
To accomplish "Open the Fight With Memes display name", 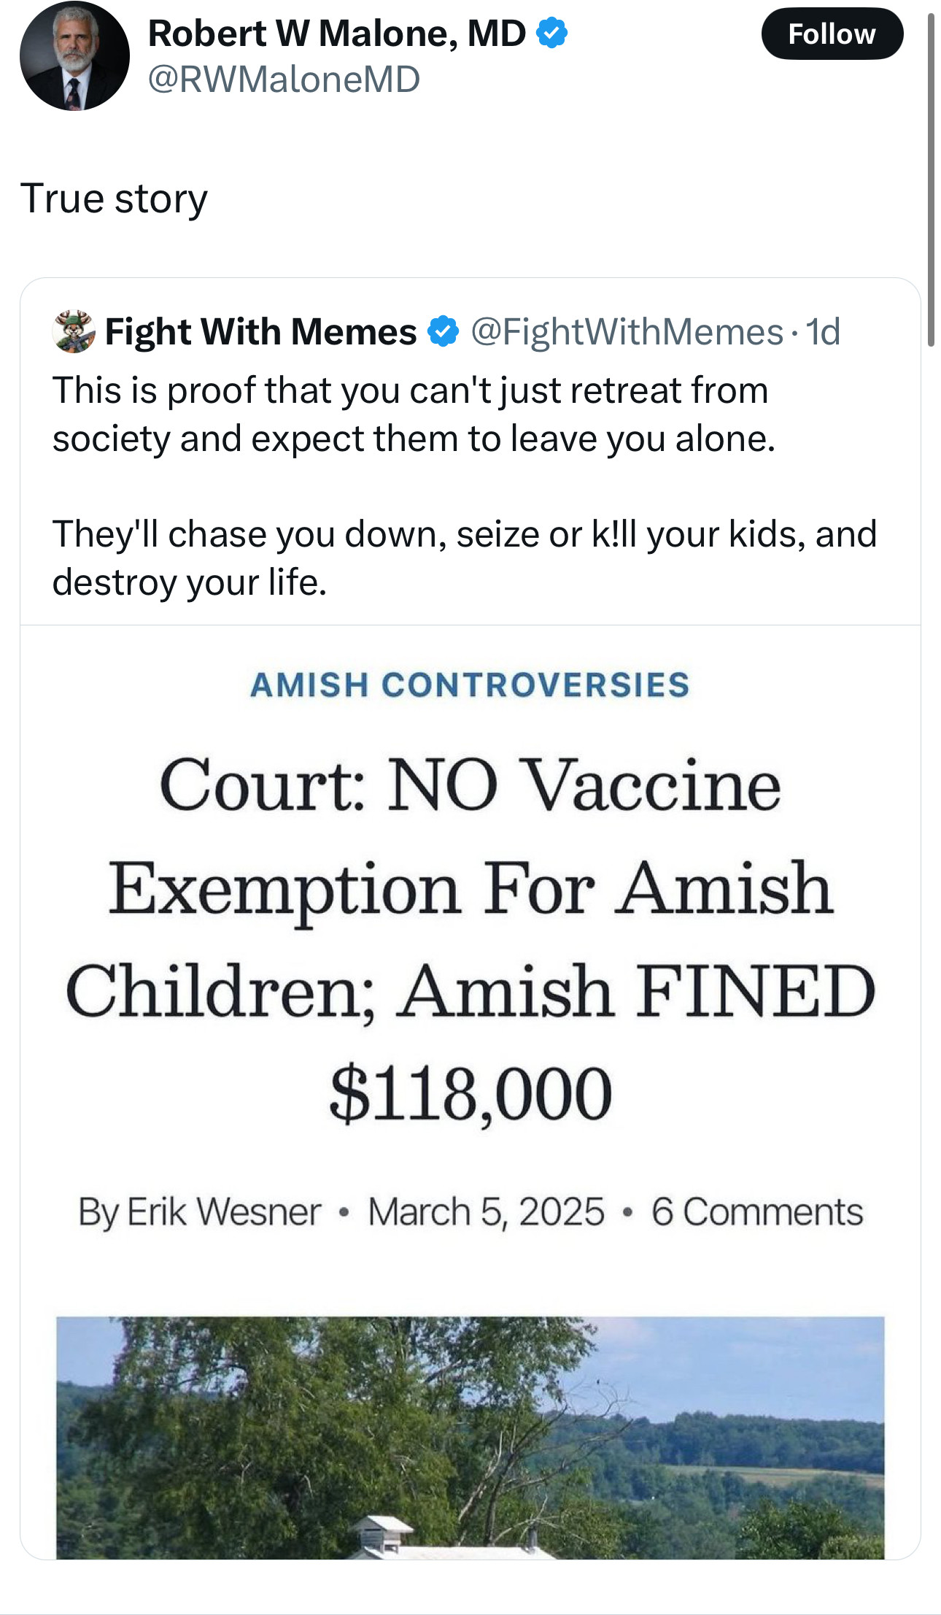I will pyautogui.click(x=260, y=332).
